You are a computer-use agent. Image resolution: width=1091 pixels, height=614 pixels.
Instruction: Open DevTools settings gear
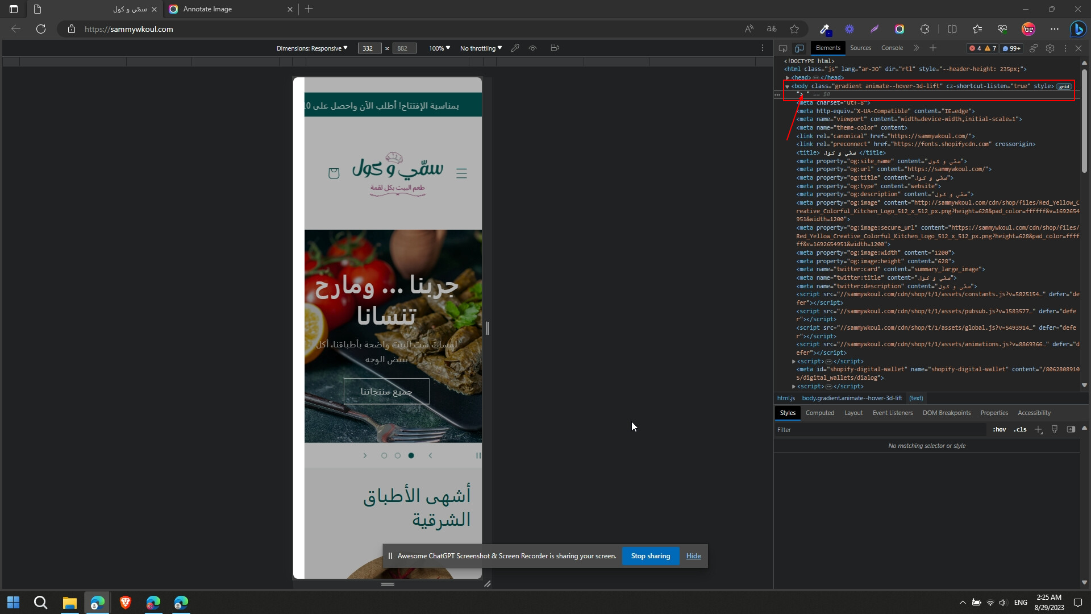1050,48
